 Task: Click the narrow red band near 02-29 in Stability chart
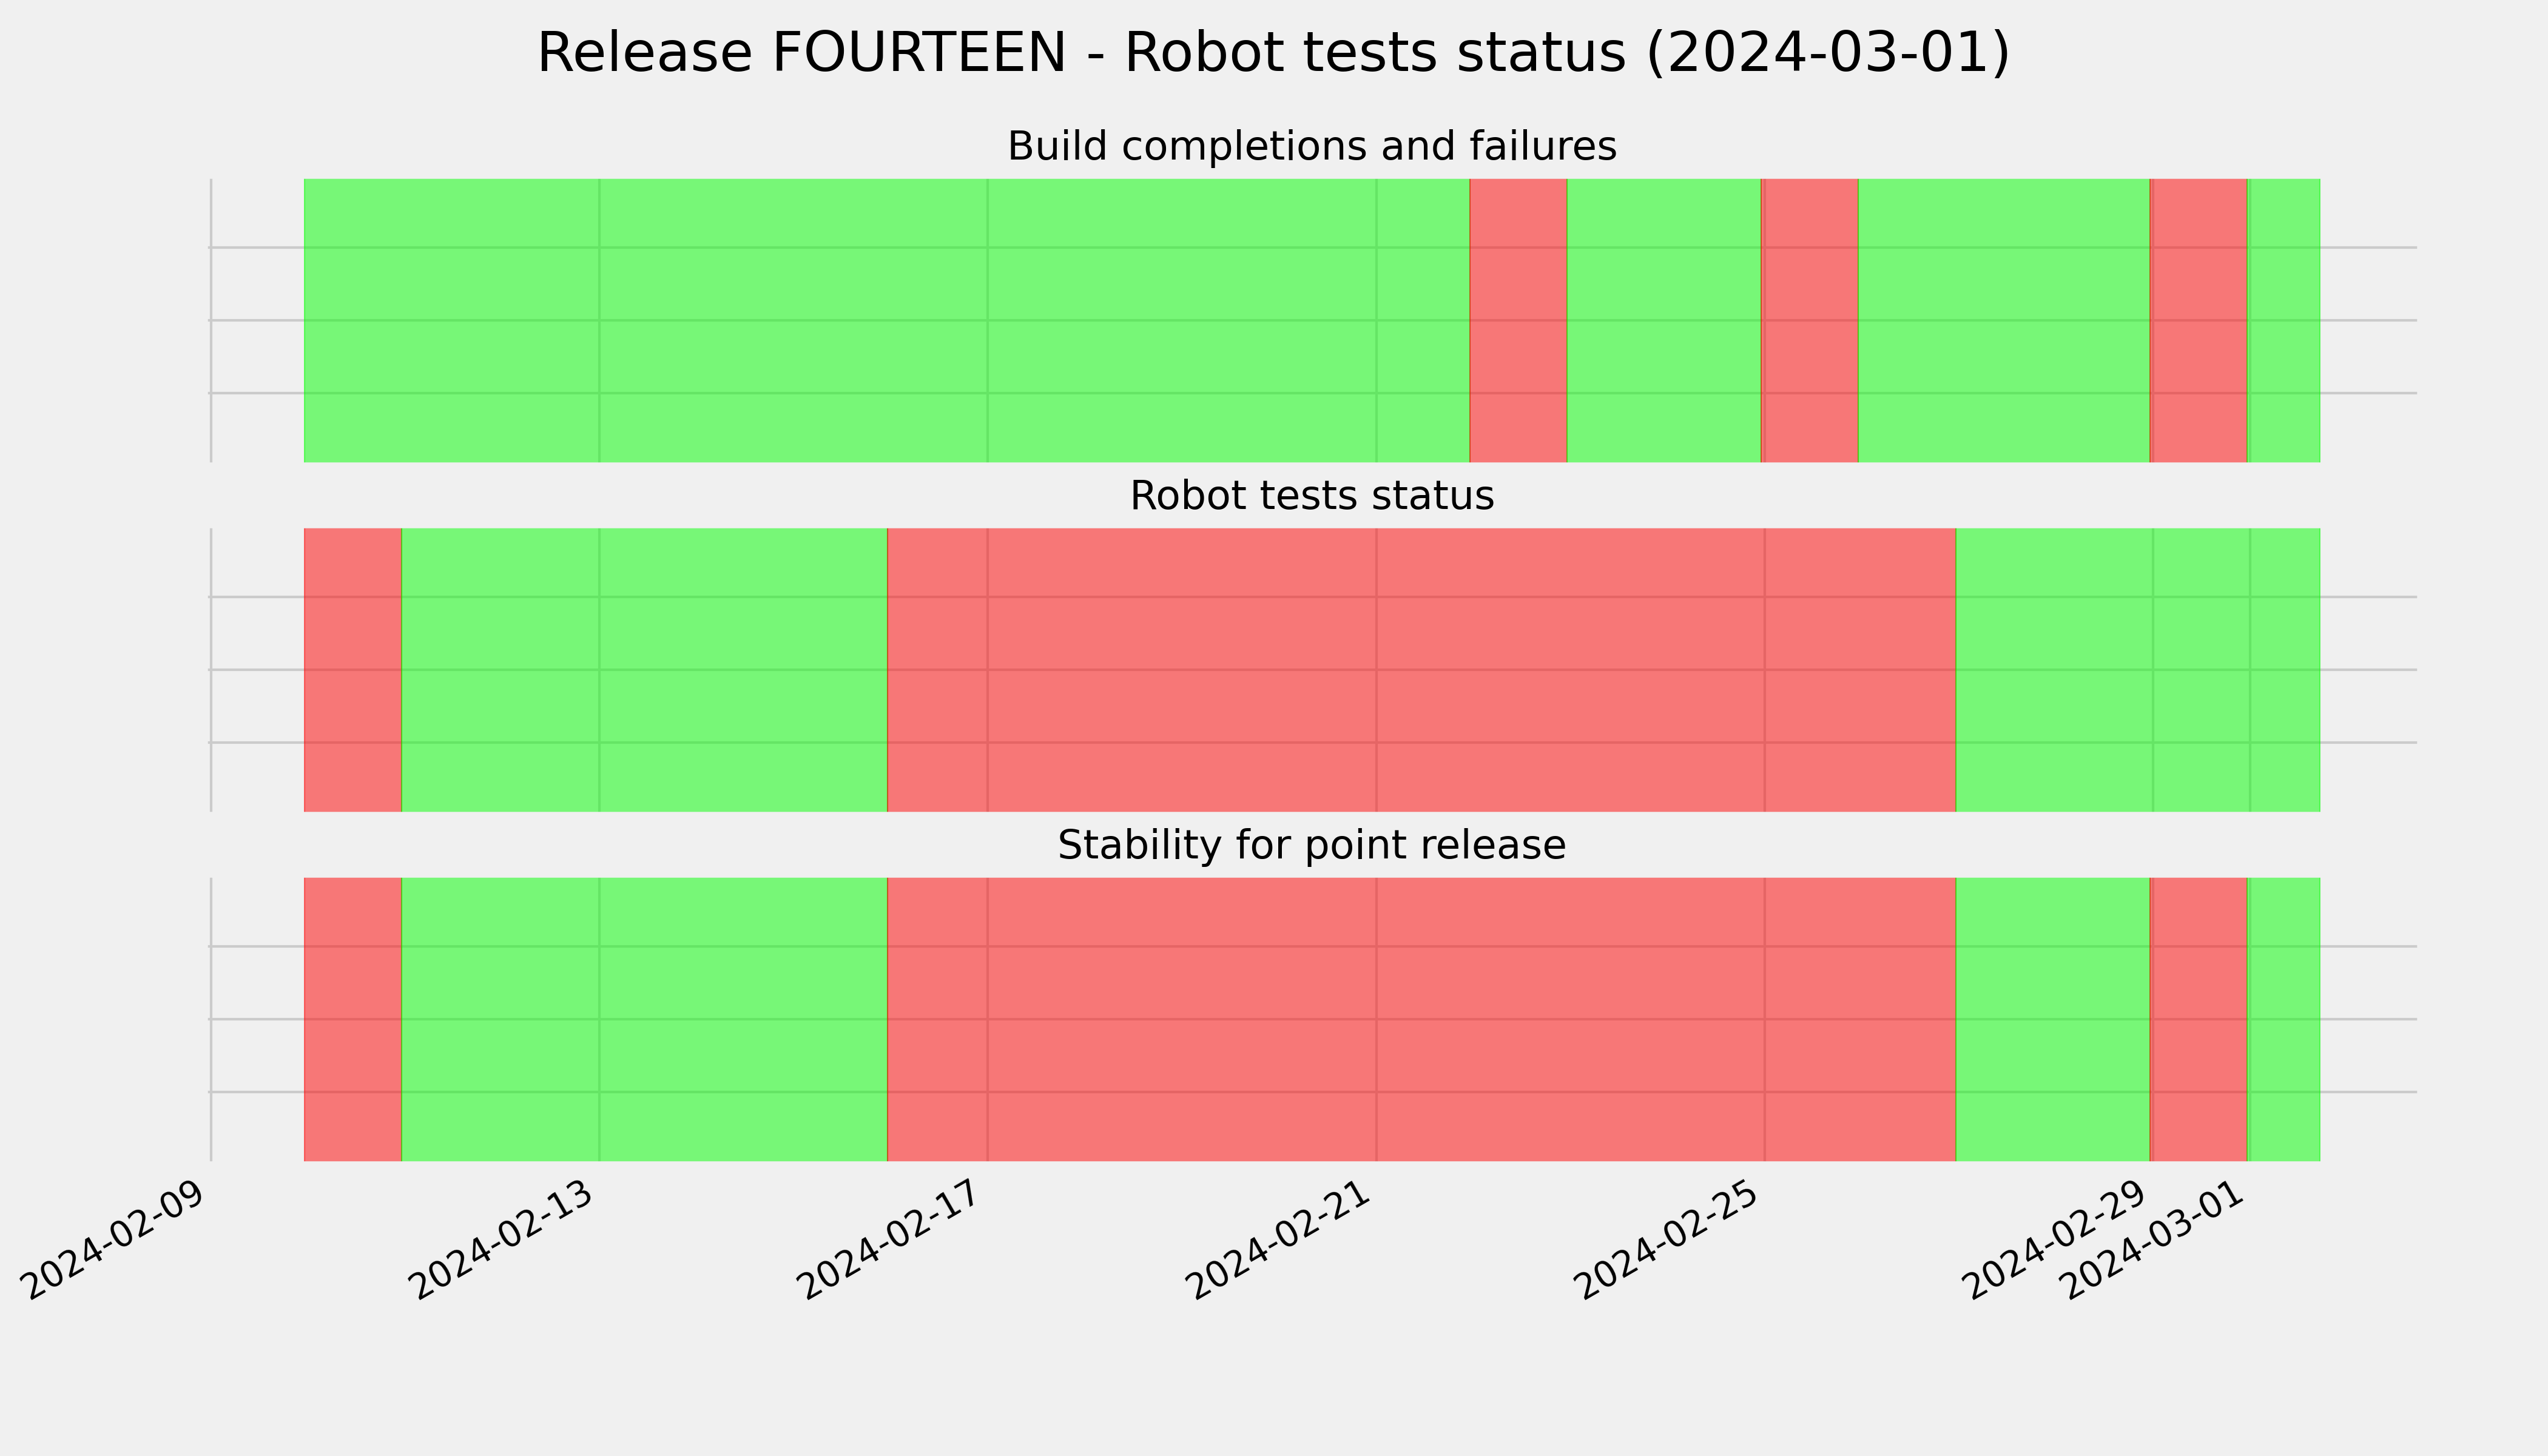2199,1019
